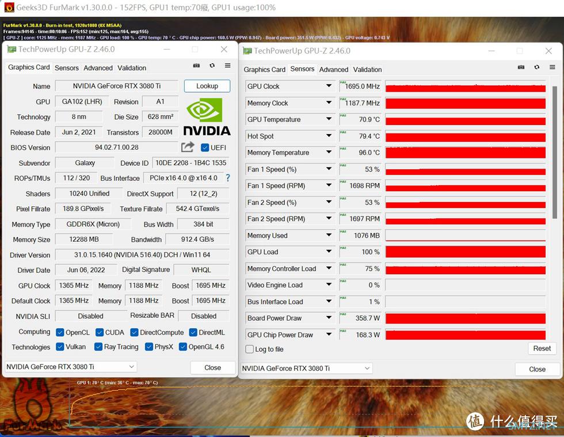Screen dimensions: 564x437
Task: Toggle the UEFI checkbox
Action: (x=205, y=147)
